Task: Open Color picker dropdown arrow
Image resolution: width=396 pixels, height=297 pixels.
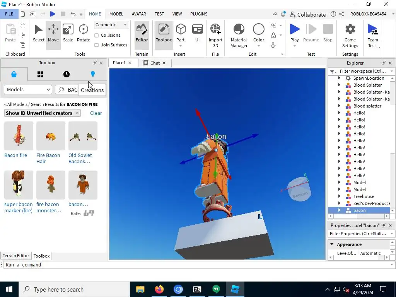Action: tap(259, 46)
